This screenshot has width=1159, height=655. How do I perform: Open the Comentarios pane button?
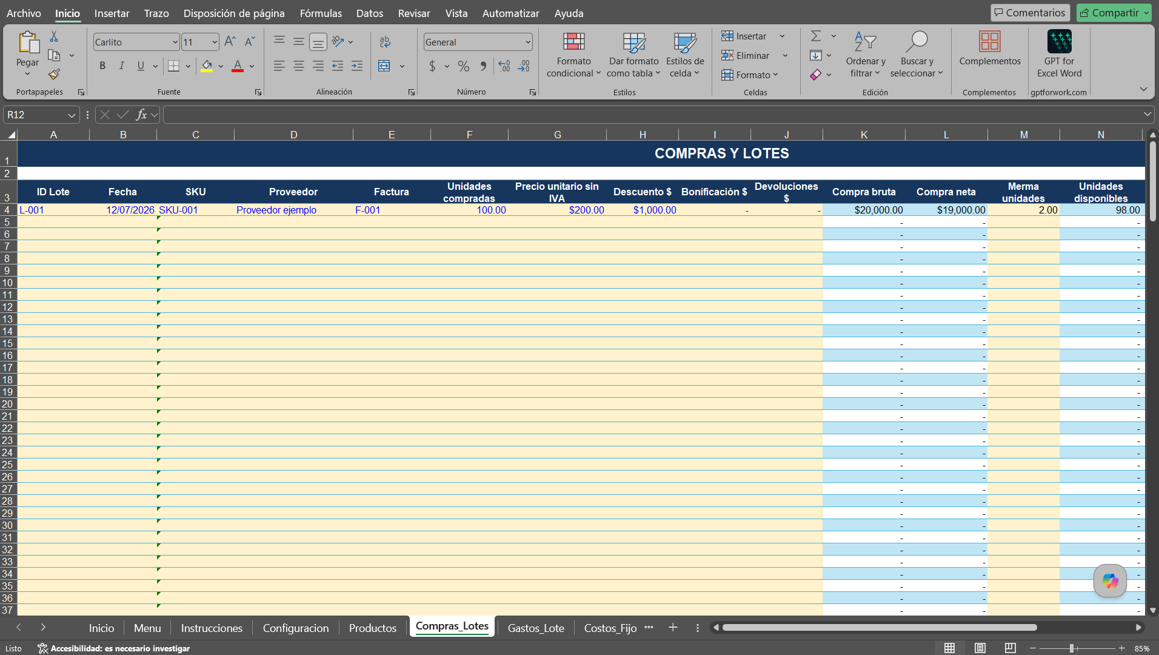[1030, 13]
